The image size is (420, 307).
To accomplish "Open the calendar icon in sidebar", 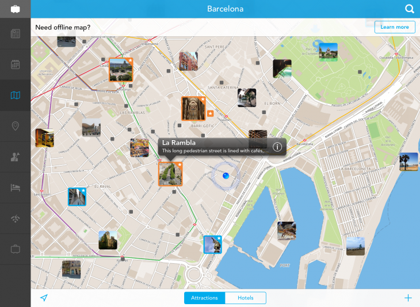I will click(x=15, y=65).
